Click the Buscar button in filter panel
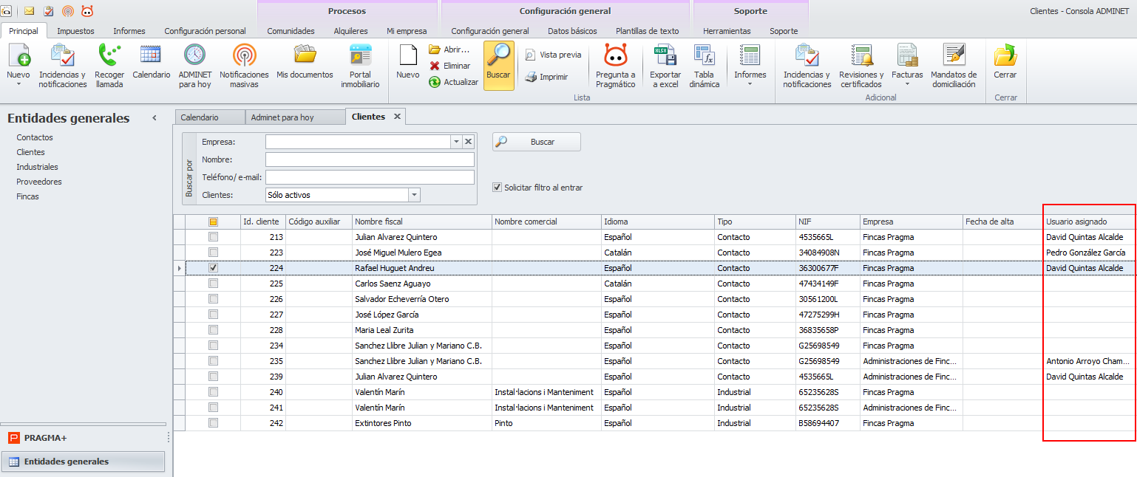The width and height of the screenshot is (1137, 477). click(x=537, y=142)
